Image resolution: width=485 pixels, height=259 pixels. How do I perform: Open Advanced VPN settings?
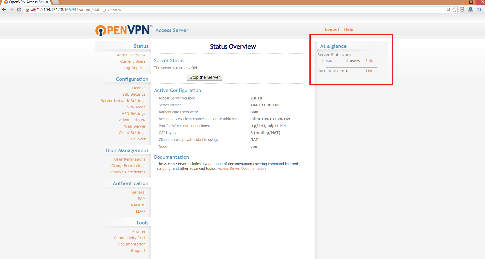132,120
